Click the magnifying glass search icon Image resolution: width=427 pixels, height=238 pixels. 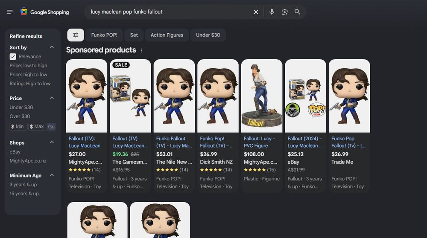[297, 12]
